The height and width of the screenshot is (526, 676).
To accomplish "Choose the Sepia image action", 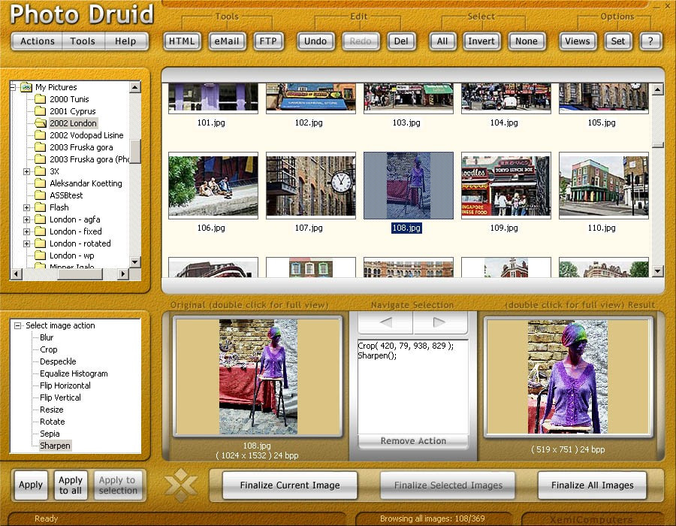I will coord(50,434).
